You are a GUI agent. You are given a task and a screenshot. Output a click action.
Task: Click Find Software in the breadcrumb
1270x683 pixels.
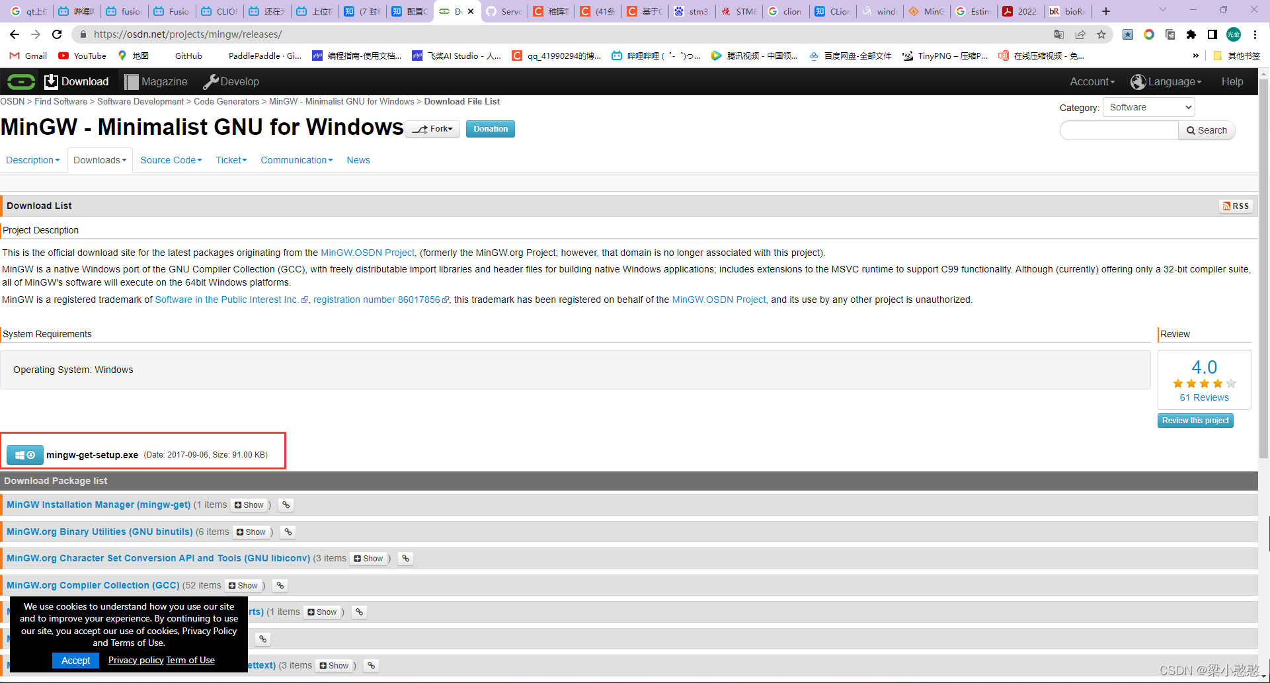(x=61, y=101)
